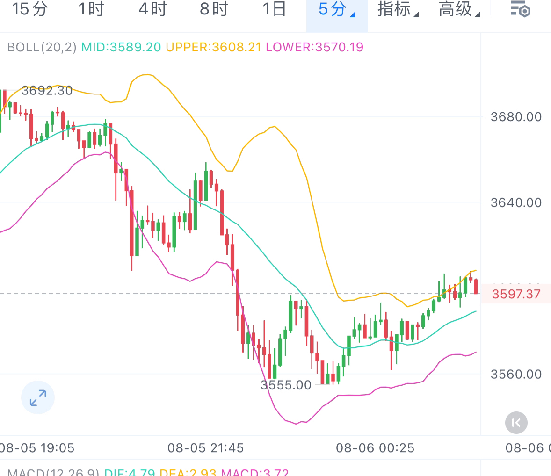Open the 高级 advanced dropdown
This screenshot has height=476, width=551.
(x=459, y=9)
